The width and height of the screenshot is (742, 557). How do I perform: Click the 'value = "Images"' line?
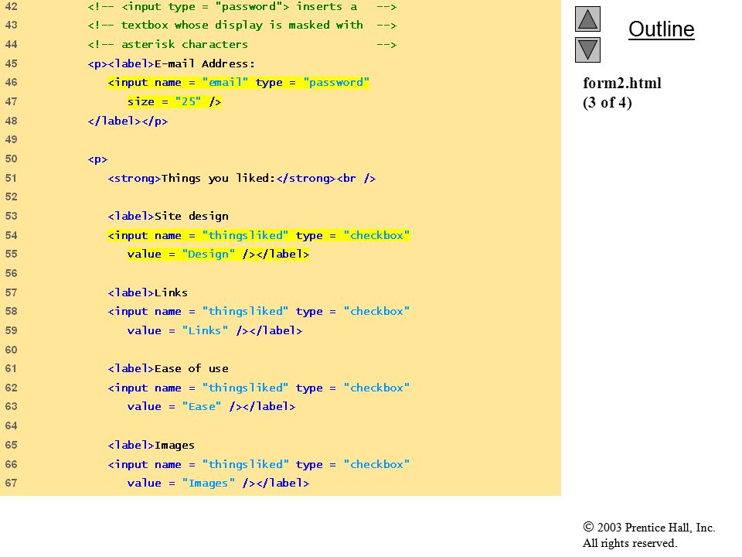[x=218, y=483]
